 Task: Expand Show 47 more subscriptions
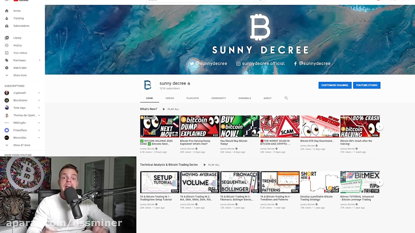pyautogui.click(x=23, y=145)
